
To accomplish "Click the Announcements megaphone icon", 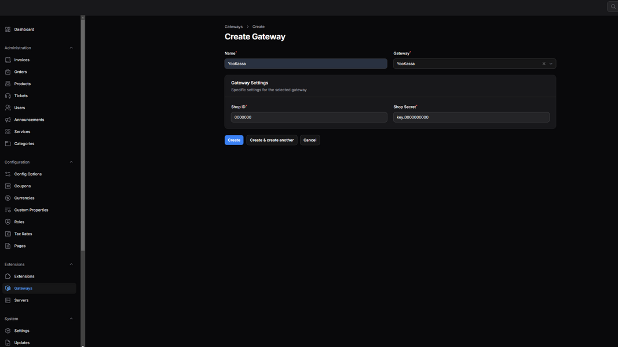I will point(8,120).
